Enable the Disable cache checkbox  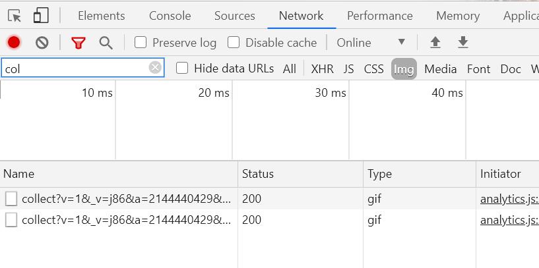[234, 43]
